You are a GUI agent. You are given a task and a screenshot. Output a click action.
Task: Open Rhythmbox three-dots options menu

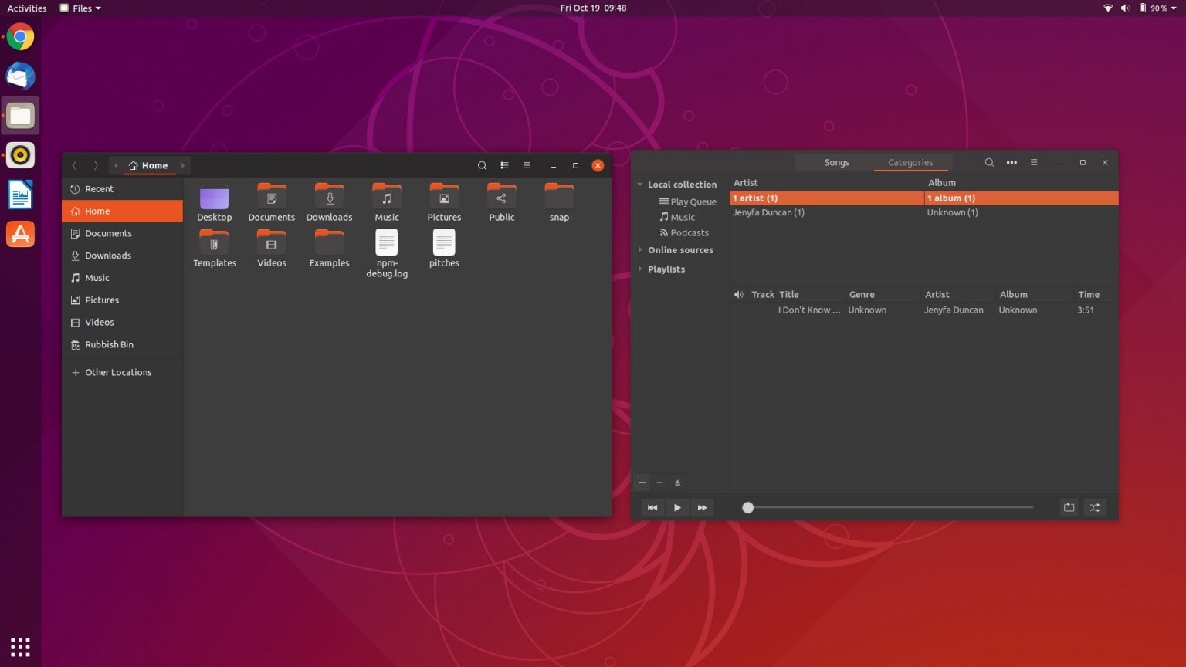[1011, 162]
